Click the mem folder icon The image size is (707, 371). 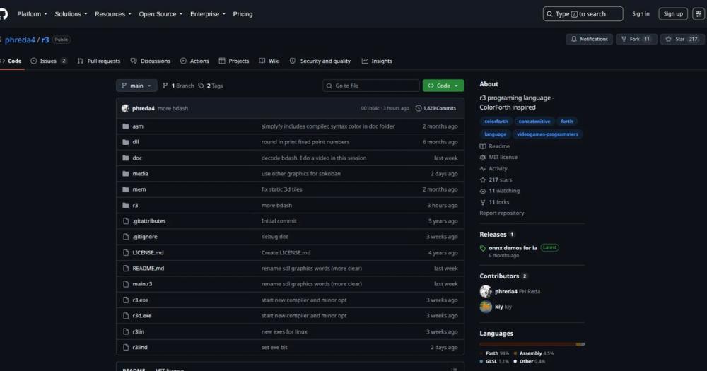click(x=126, y=189)
